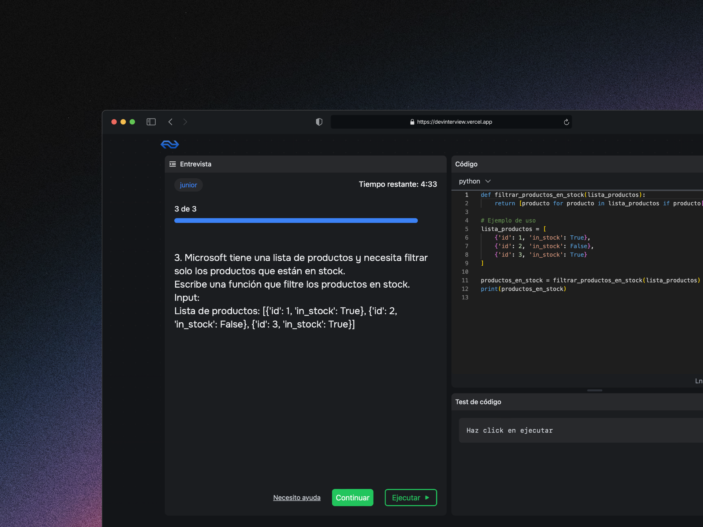Close the browser window with red button
Viewport: 703px width, 527px height.
(x=114, y=122)
